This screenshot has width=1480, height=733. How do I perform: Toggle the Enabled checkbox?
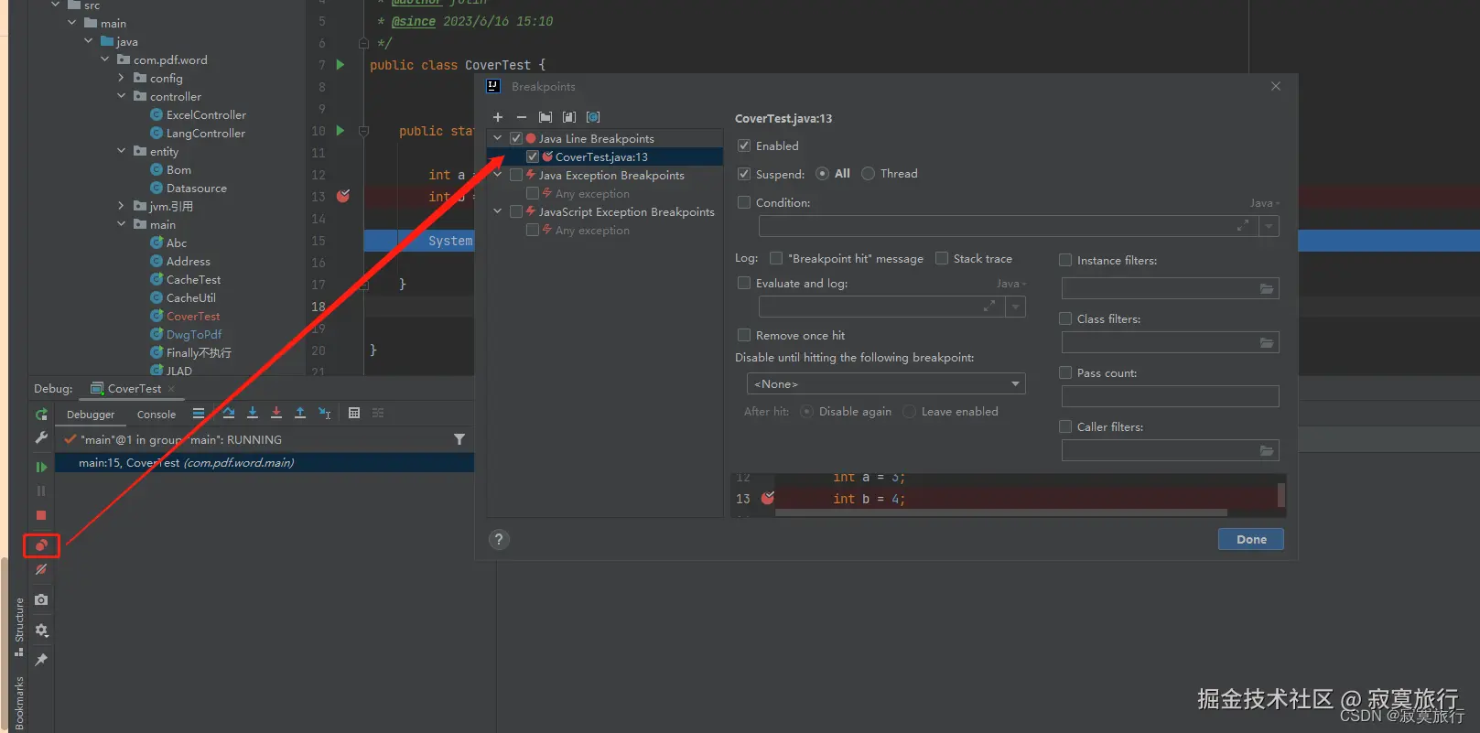pyautogui.click(x=744, y=146)
